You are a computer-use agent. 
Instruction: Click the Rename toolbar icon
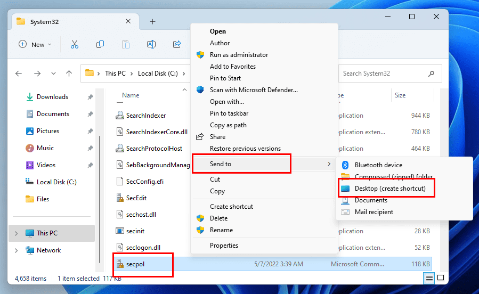tap(151, 45)
